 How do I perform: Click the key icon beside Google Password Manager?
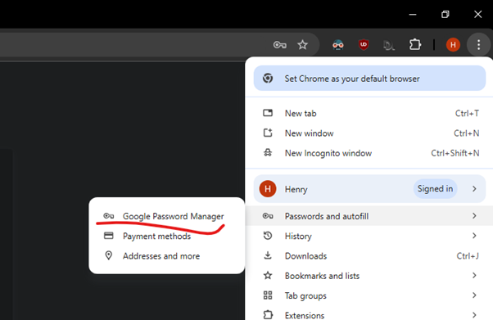(109, 216)
